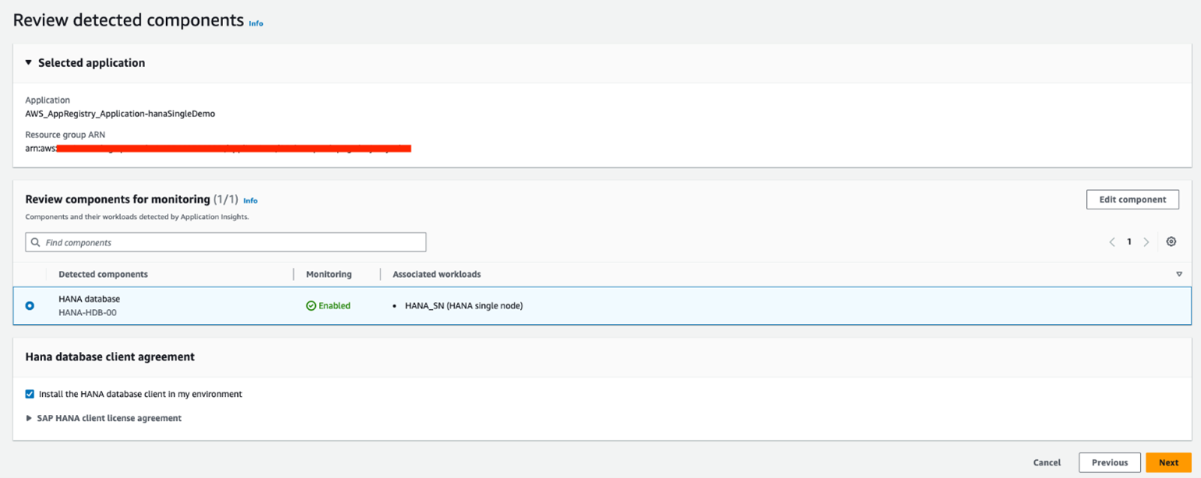
Task: Go to previous page chevron
Action: tap(1112, 242)
